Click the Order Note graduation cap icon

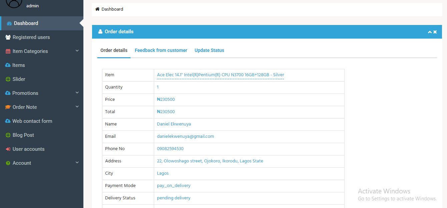pyautogui.click(x=8, y=107)
